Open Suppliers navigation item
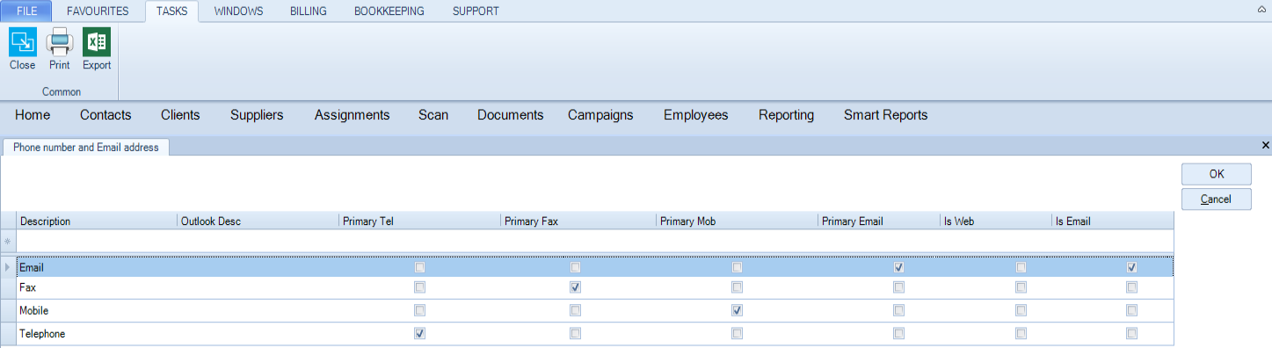Viewport: 1272px width, 348px height. [257, 115]
